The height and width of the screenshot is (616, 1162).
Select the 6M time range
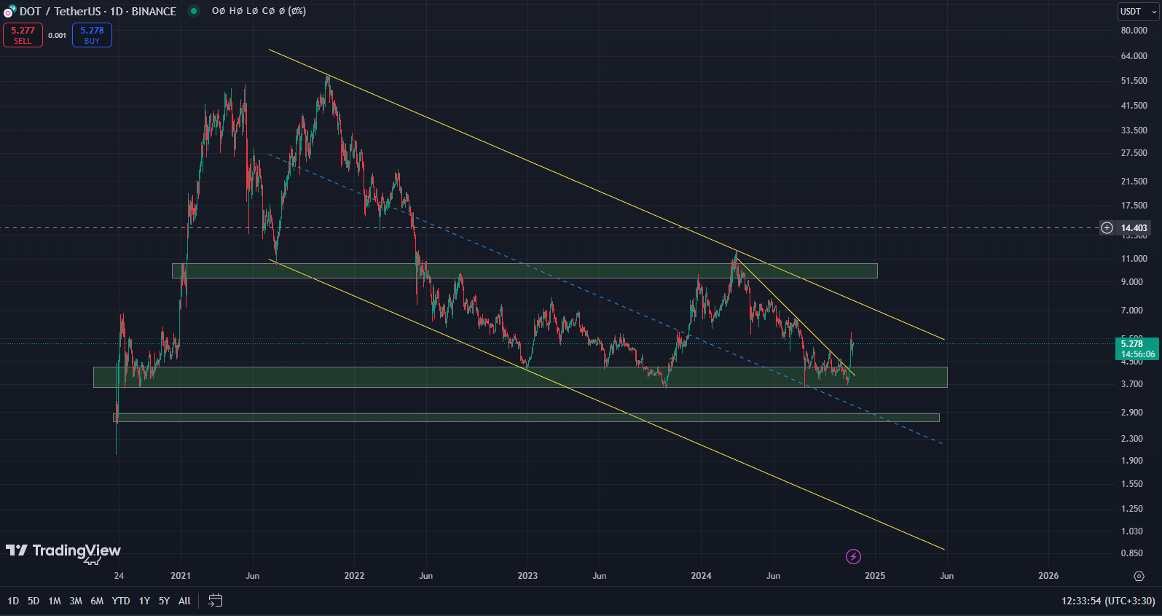97,601
